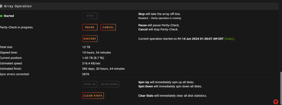Click the green "(today)" label
The width and height of the screenshot is (282, 105).
pos(229,39)
